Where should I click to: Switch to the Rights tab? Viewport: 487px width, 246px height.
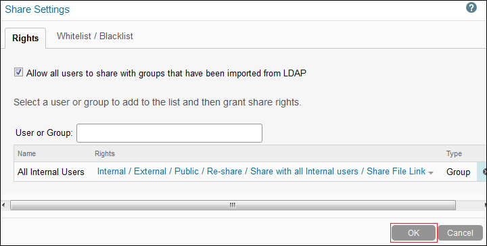26,38
